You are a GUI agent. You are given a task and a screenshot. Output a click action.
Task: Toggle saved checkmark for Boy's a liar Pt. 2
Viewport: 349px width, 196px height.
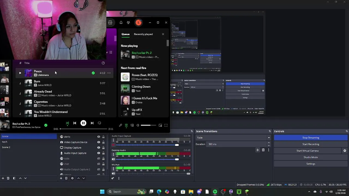click(x=46, y=125)
